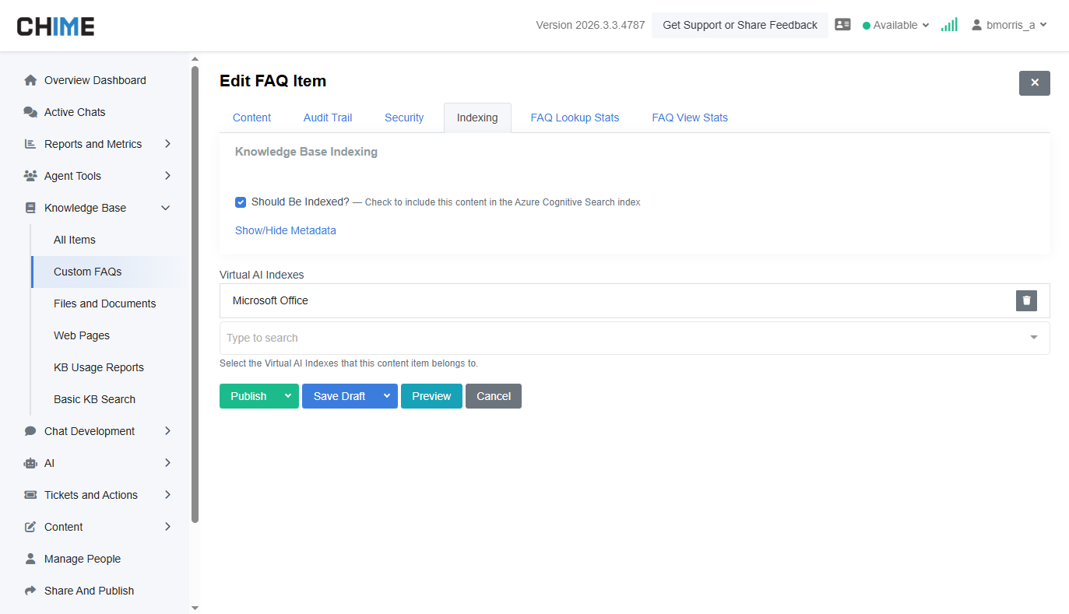Delete the Microsoft Office index with trash icon
This screenshot has width=1069, height=614.
tap(1026, 300)
